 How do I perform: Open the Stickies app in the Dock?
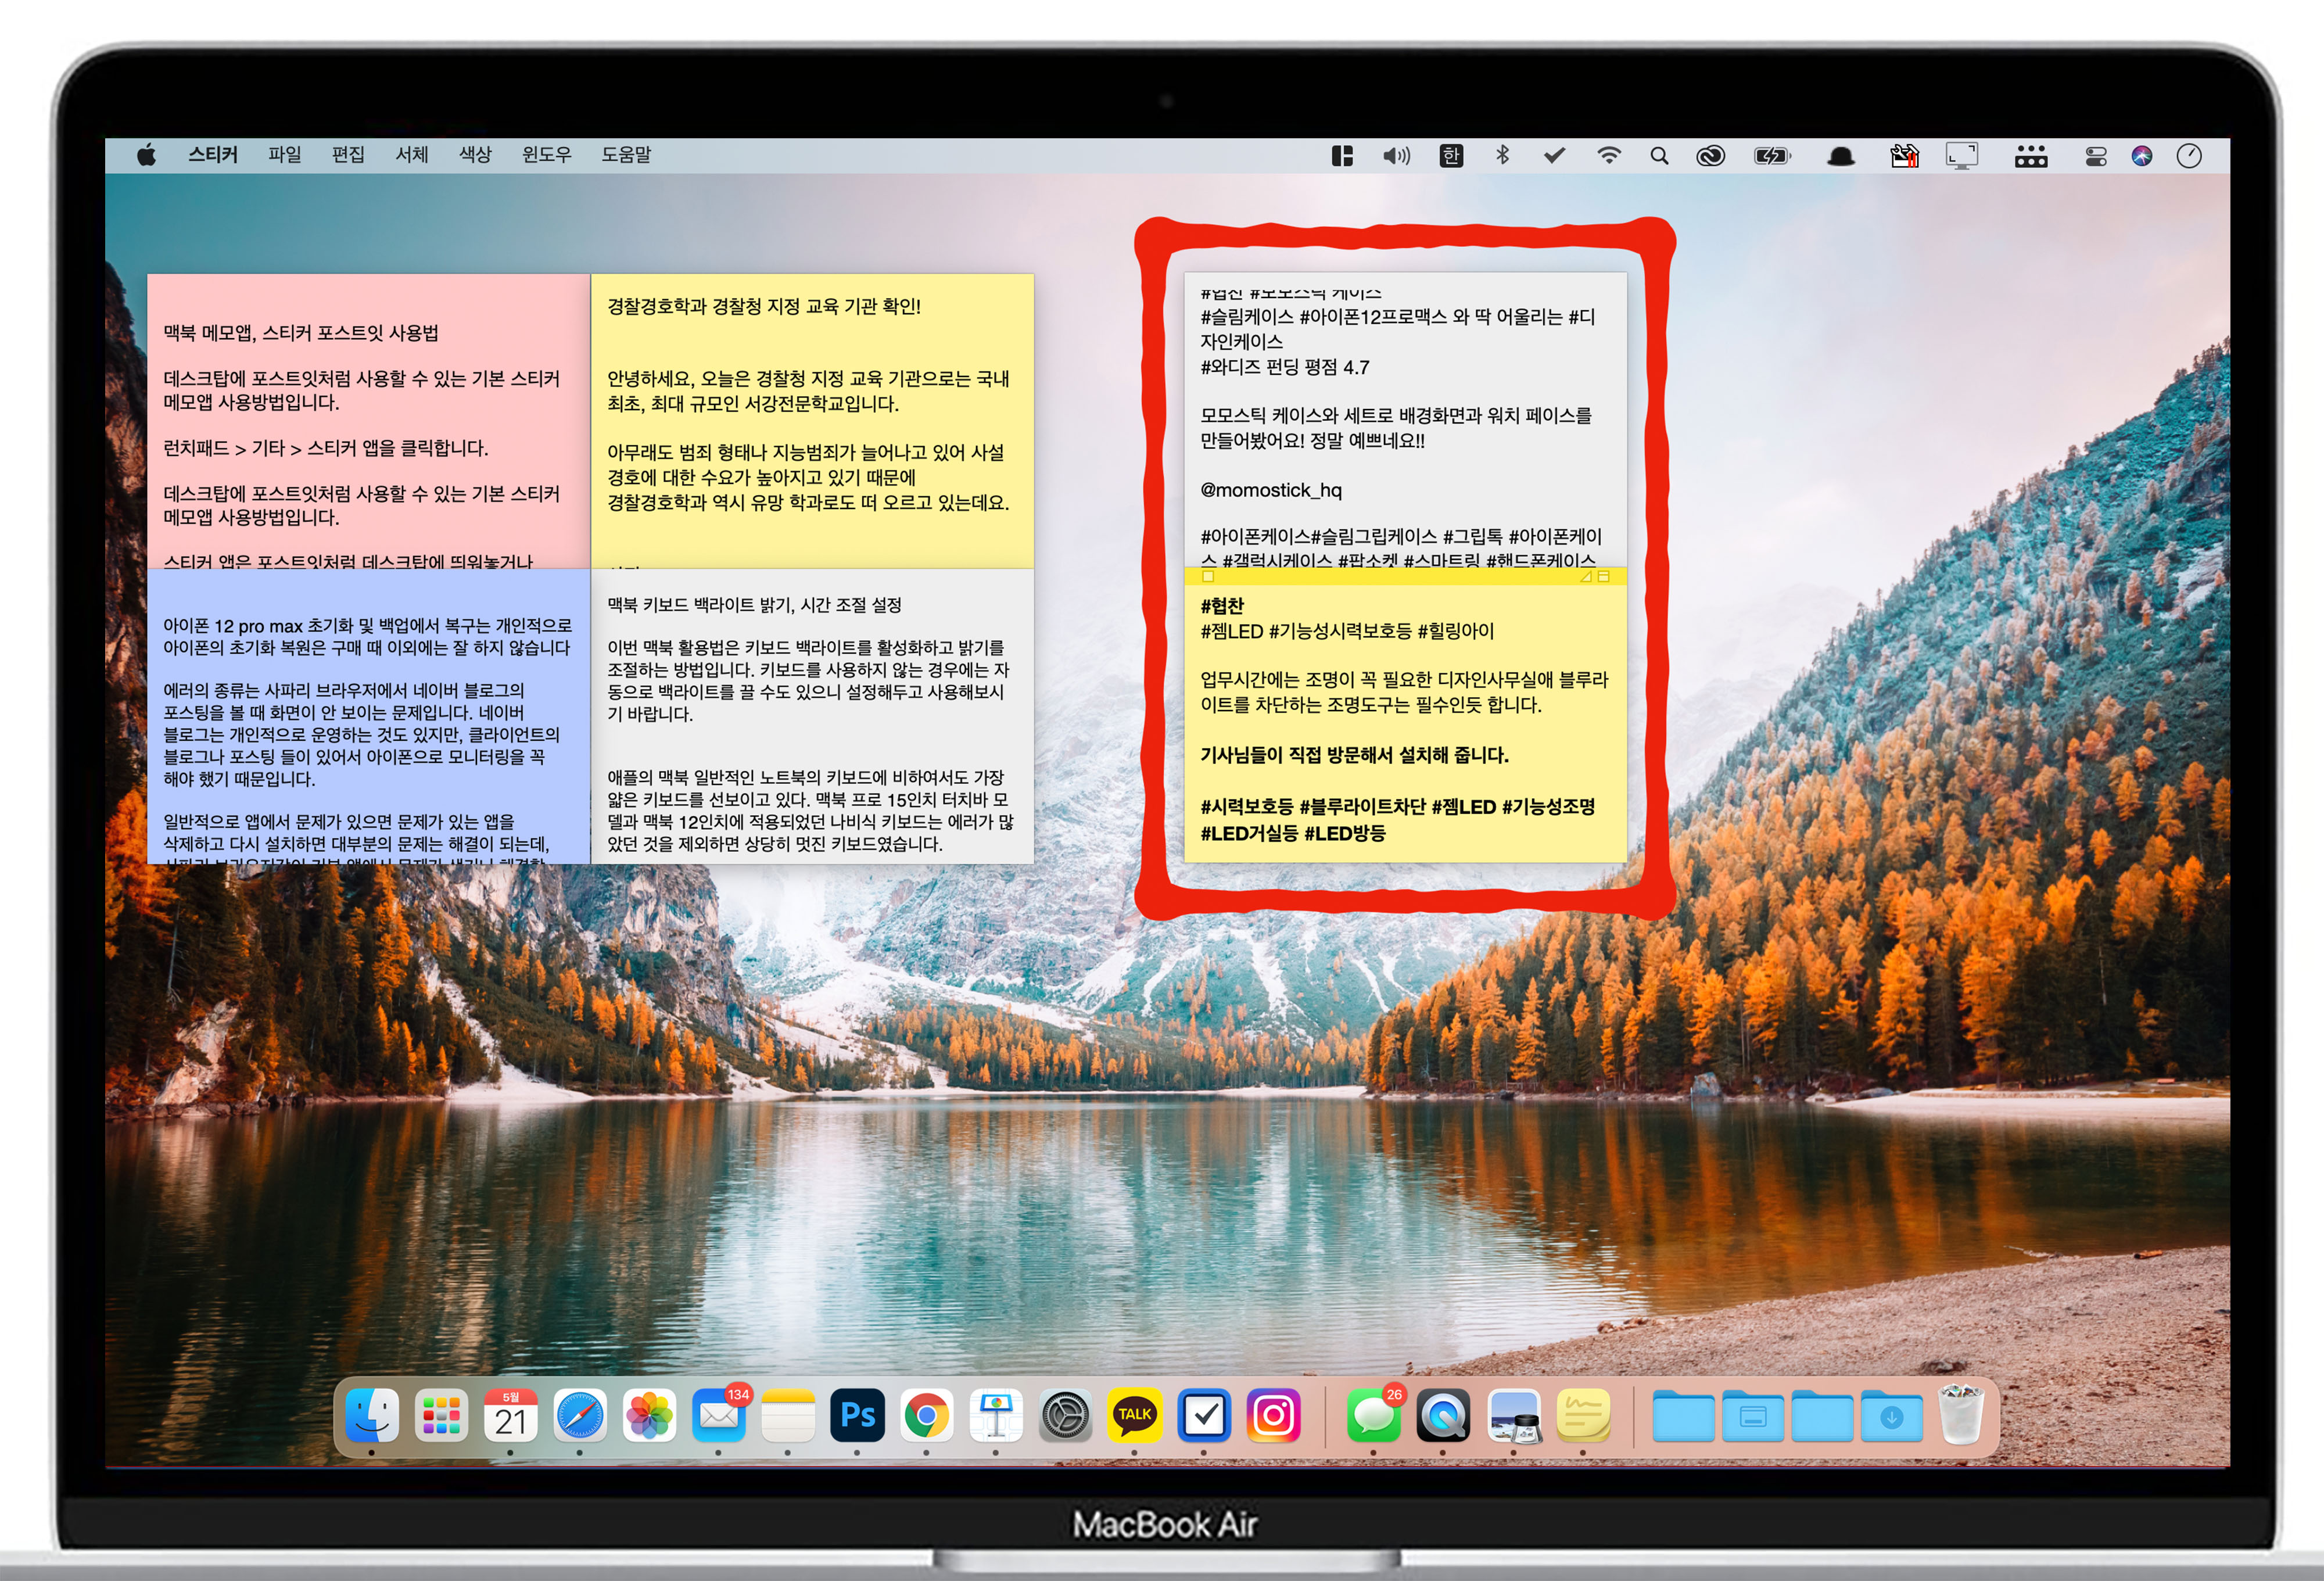[x=1582, y=1415]
